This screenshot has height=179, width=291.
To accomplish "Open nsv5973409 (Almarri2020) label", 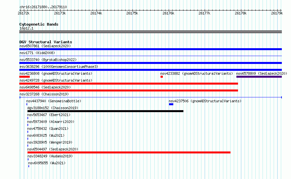I will [x=51, y=122].
